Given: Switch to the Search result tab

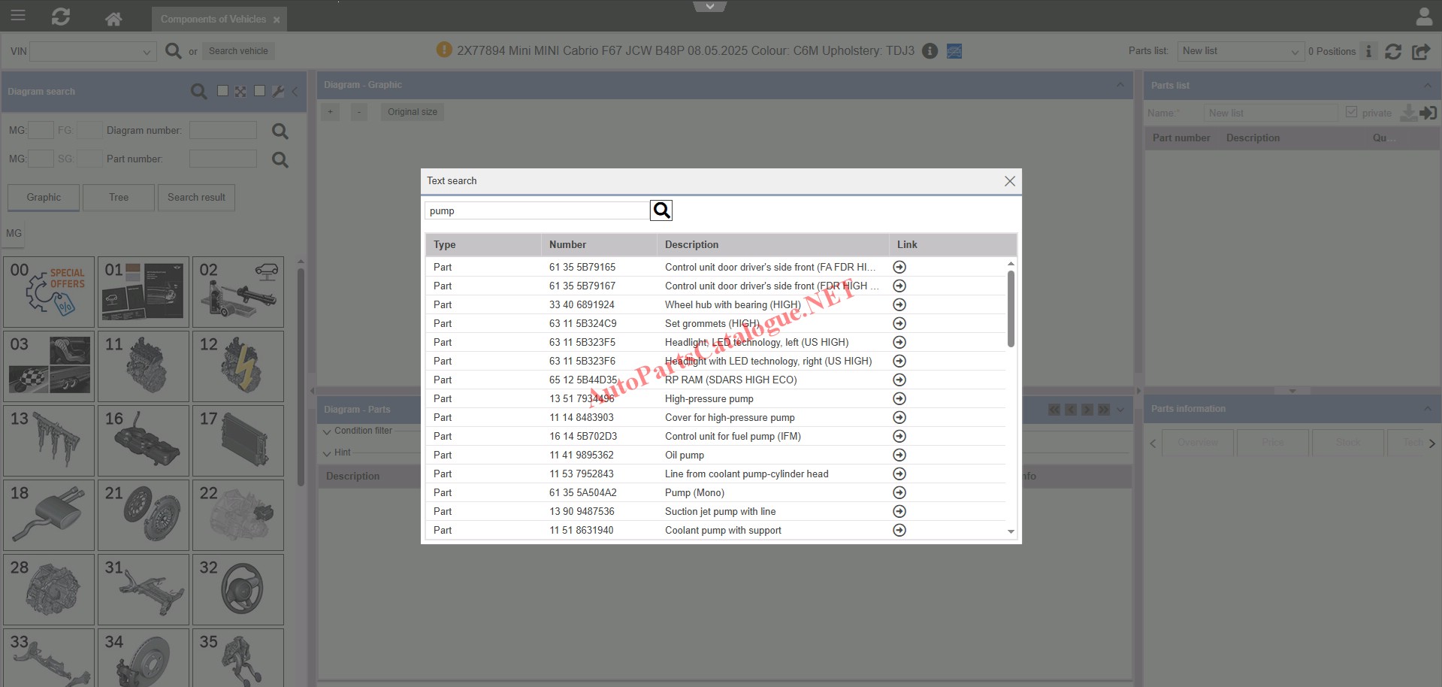Looking at the screenshot, I should coord(196,198).
